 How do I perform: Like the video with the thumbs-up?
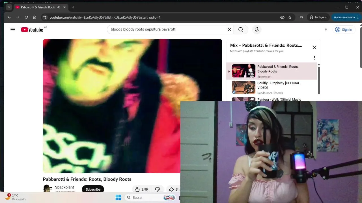click(x=142, y=189)
